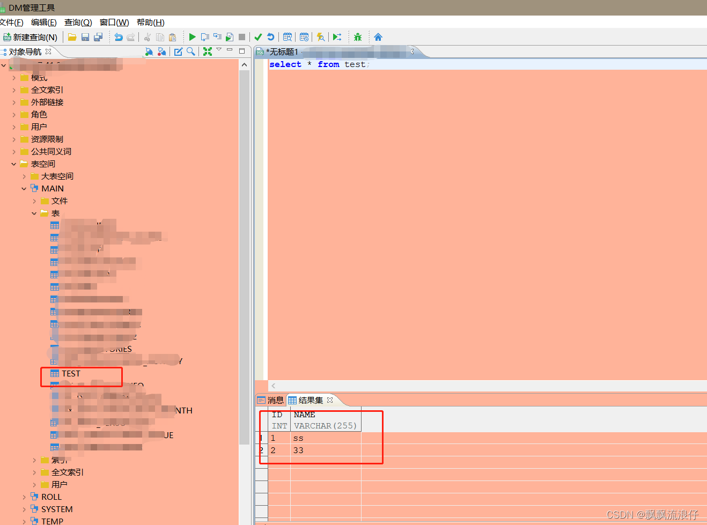
Task: Stop execution with the gray square icon
Action: coord(242,37)
